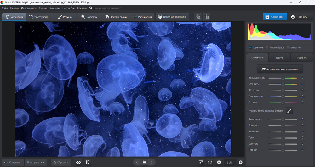
Task: Click the Сохранить button
Action: pos(275,17)
